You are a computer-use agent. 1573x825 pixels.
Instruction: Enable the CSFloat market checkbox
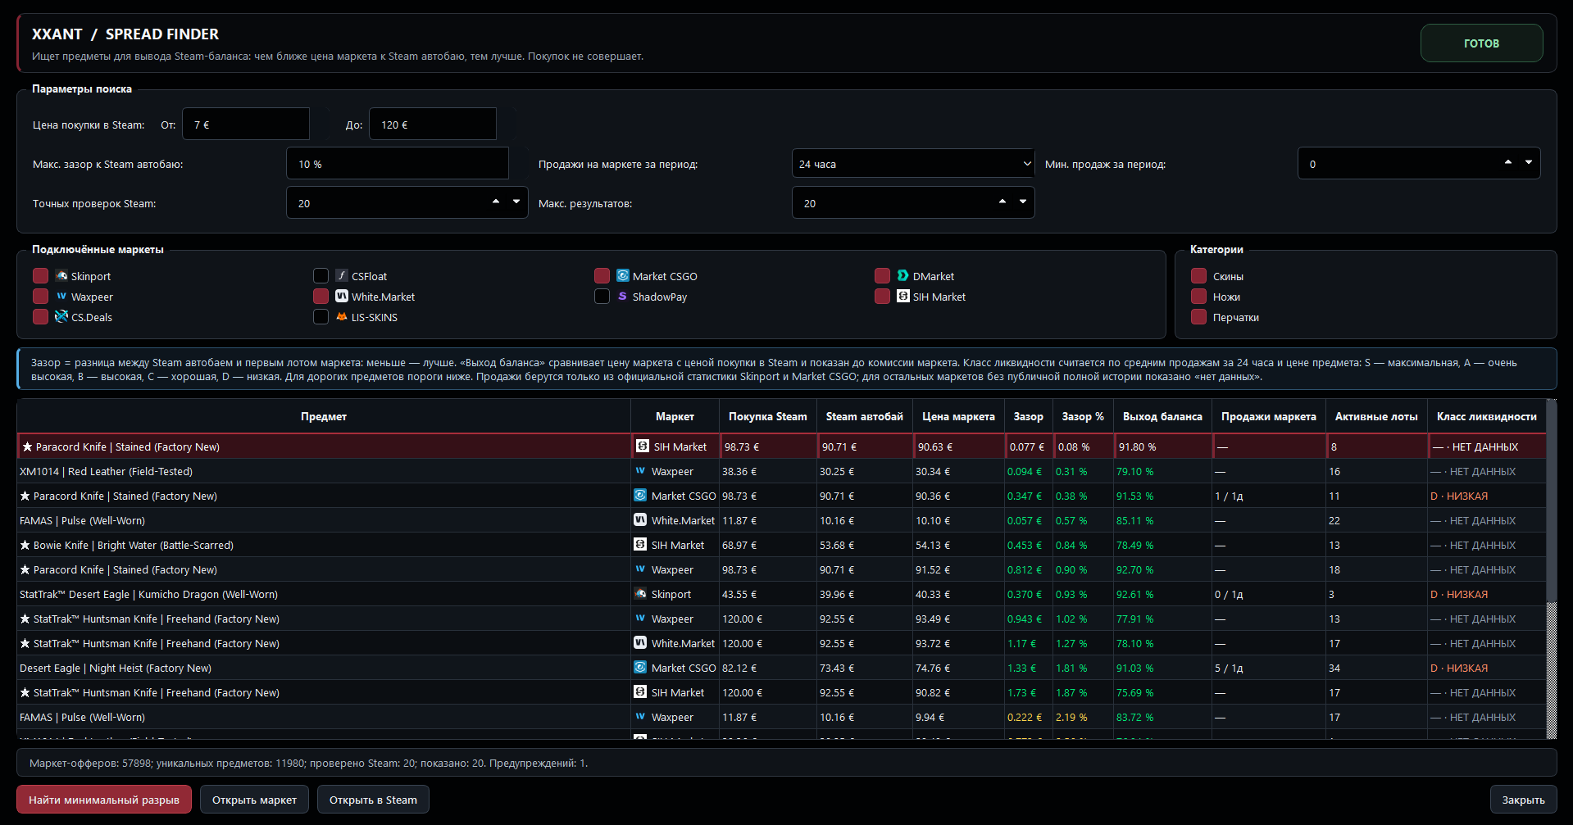coord(321,276)
